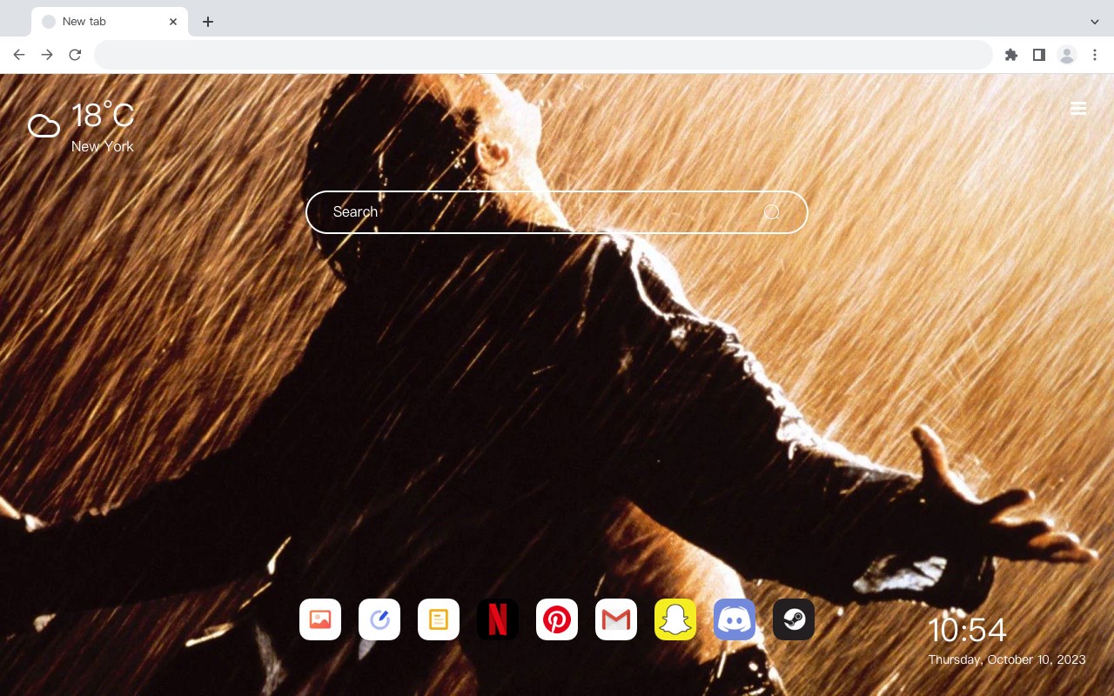Viewport: 1114px width, 696px height.
Task: Open the Chrome extensions puzzle icon
Action: pyautogui.click(x=1010, y=55)
